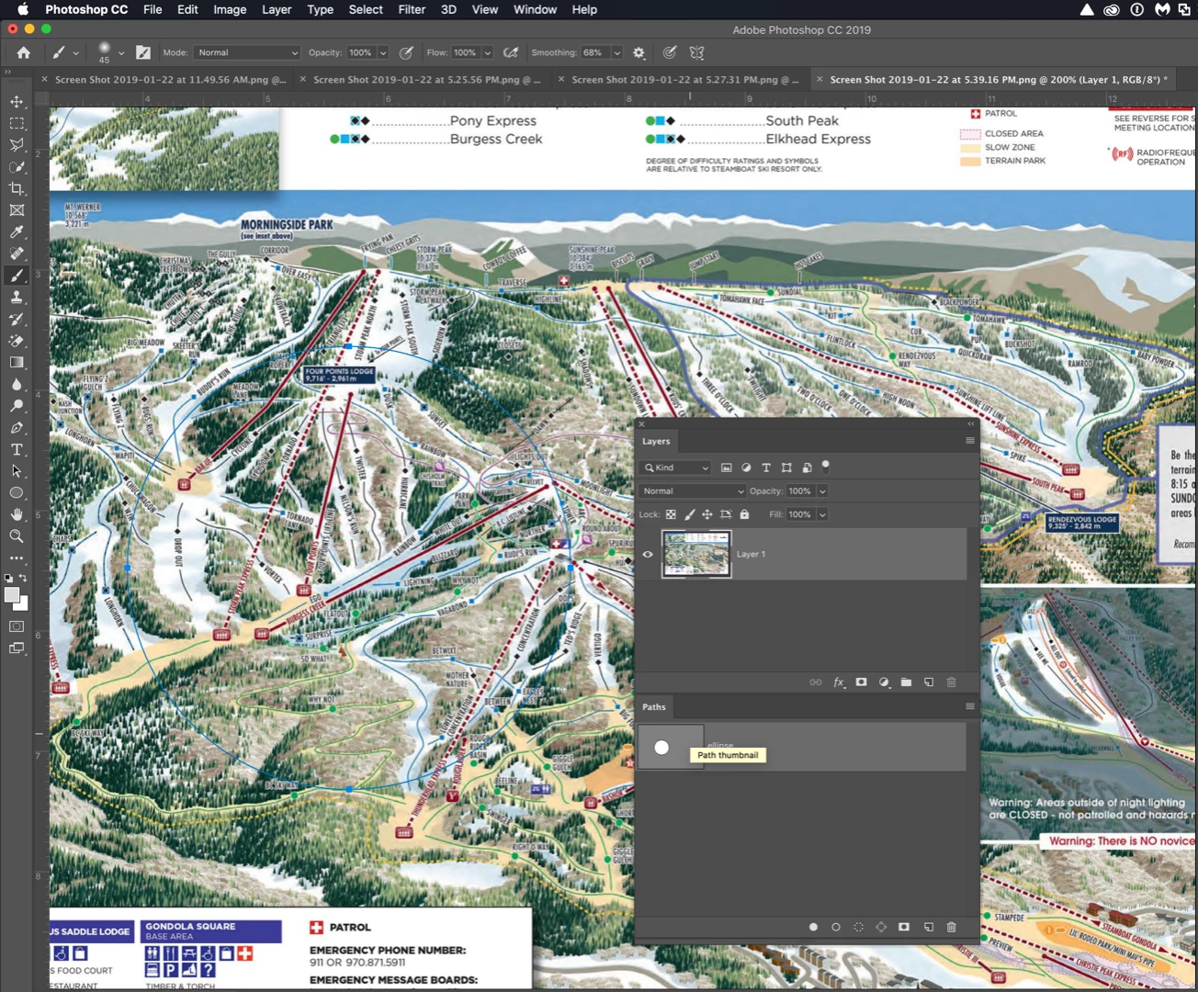The height and width of the screenshot is (992, 1198).
Task: Toggle lock all for layer
Action: (744, 514)
